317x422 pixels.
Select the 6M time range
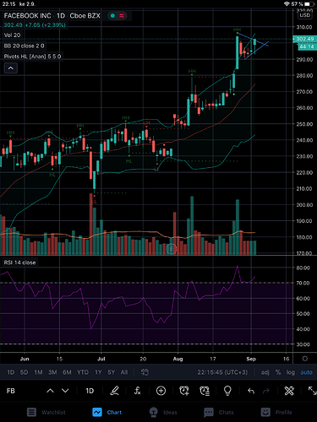click(67, 372)
